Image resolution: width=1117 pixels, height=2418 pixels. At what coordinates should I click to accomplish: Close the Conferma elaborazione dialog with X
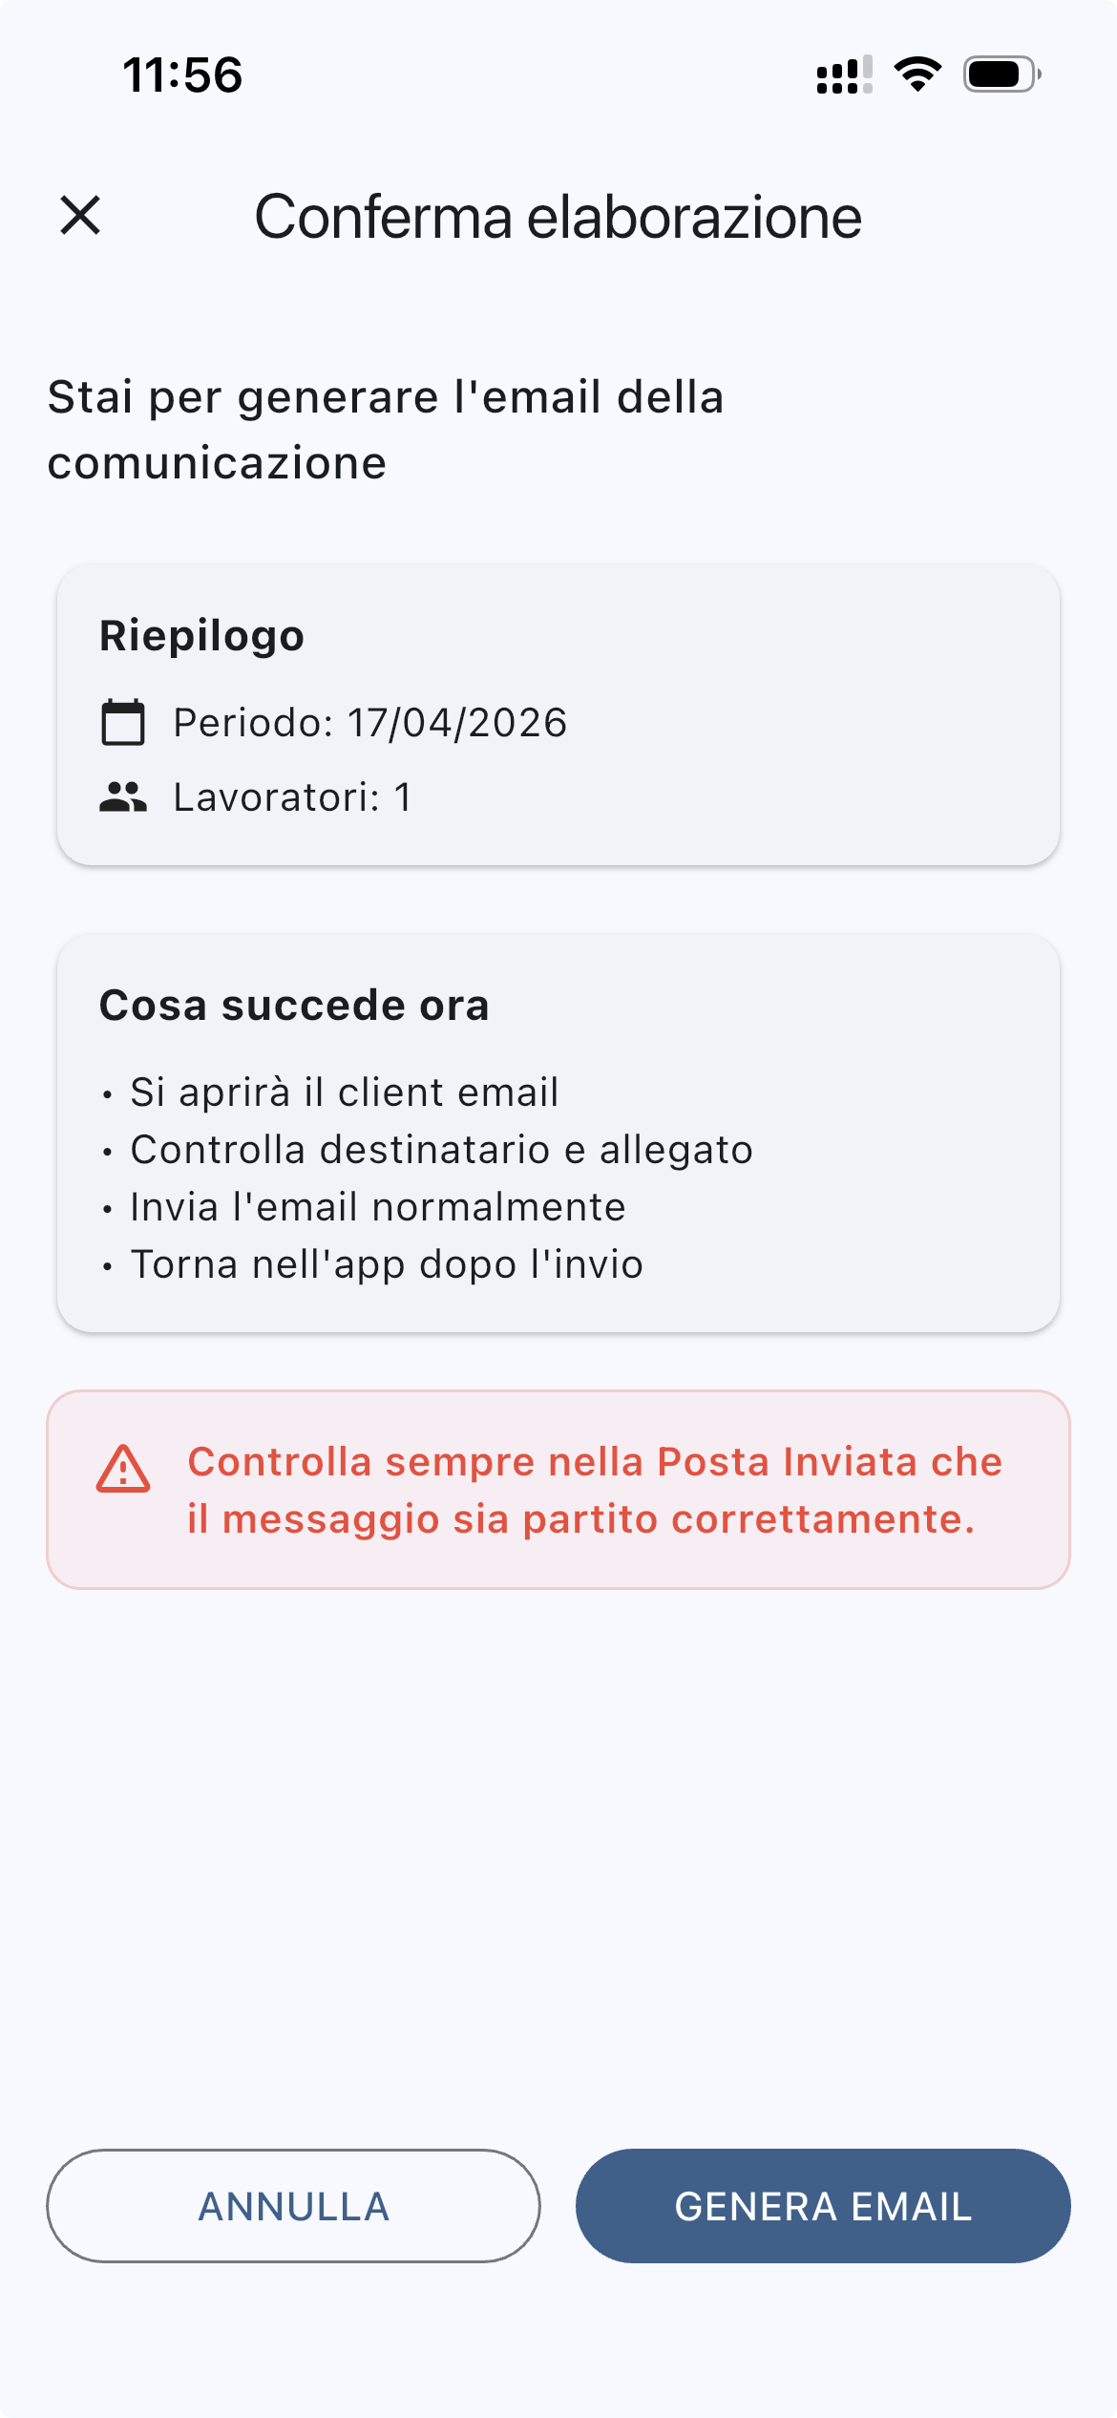pos(80,215)
